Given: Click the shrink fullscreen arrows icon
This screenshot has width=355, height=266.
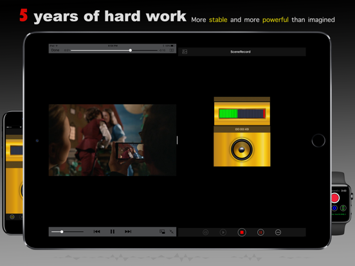Looking at the screenshot, I should (172, 231).
